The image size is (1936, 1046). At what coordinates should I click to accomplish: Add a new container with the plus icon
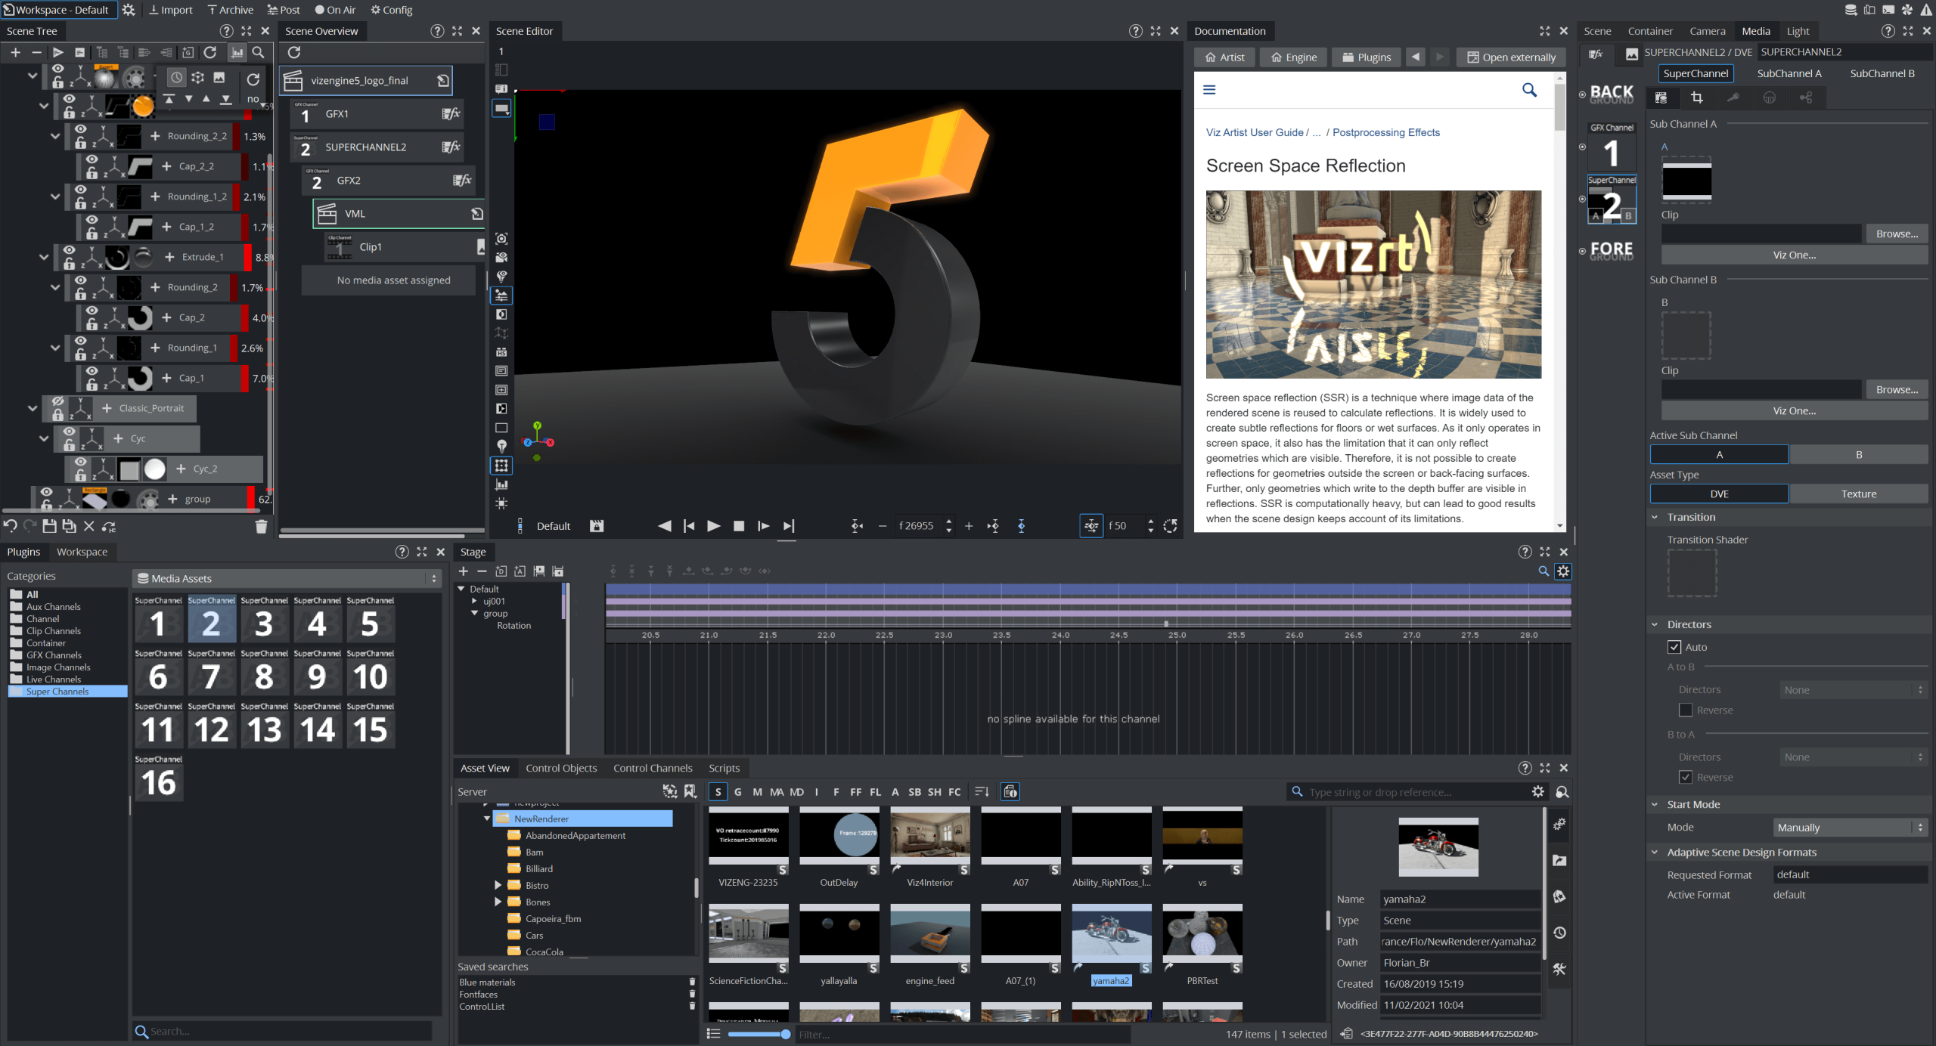[x=15, y=52]
